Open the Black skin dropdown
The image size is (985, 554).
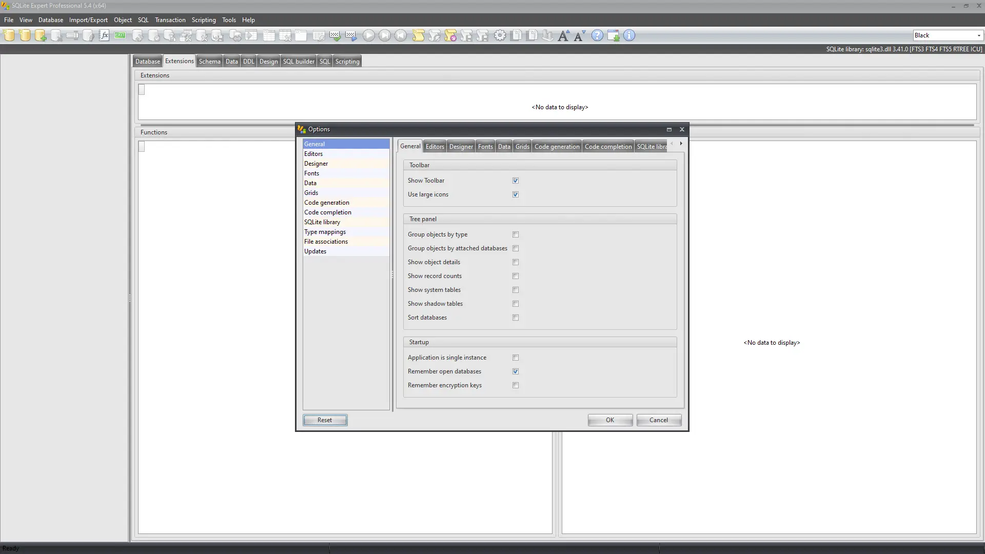point(978,35)
